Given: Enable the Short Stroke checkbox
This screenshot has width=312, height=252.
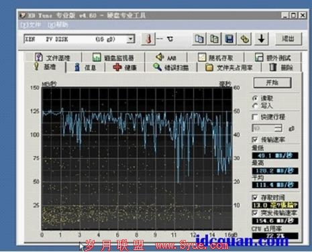Looking at the screenshot, I should 255,117.
